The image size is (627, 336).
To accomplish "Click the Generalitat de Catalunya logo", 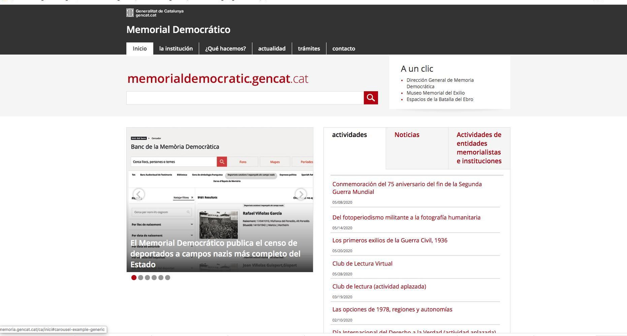I will [x=155, y=13].
